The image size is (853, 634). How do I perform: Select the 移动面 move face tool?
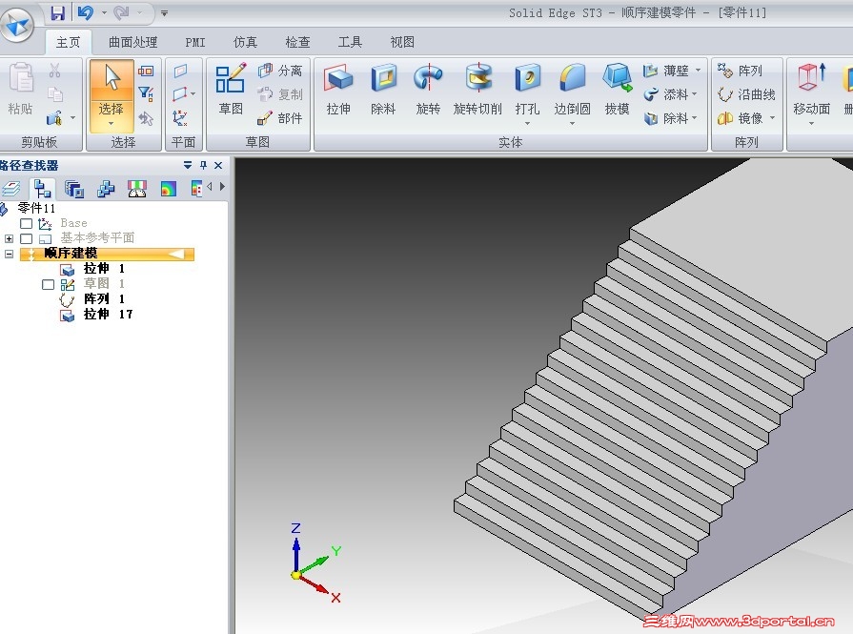click(x=811, y=90)
